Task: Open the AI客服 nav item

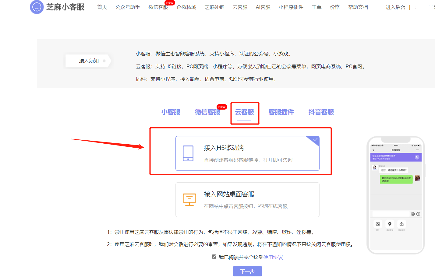Action: (263, 7)
